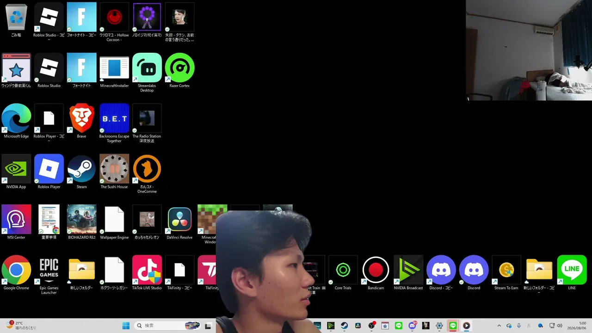Open the Settings gear in the taskbar

(x=439, y=326)
